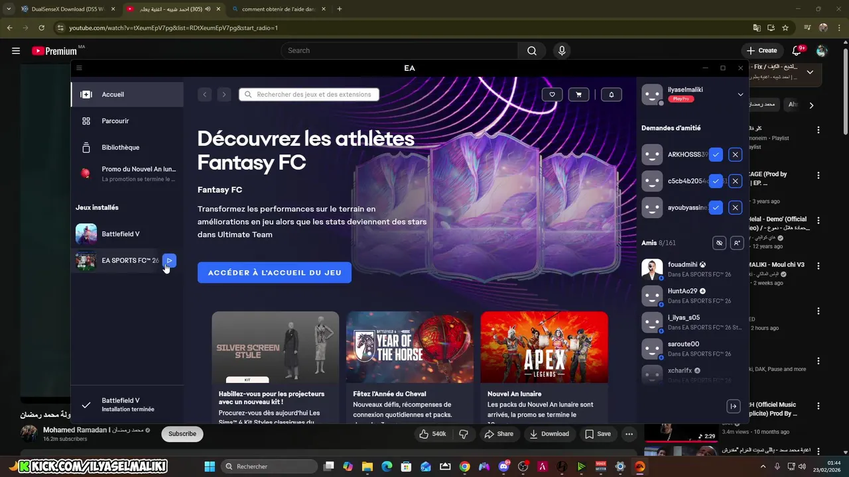
Task: Reload the page in Chrome
Action: [x=41, y=28]
